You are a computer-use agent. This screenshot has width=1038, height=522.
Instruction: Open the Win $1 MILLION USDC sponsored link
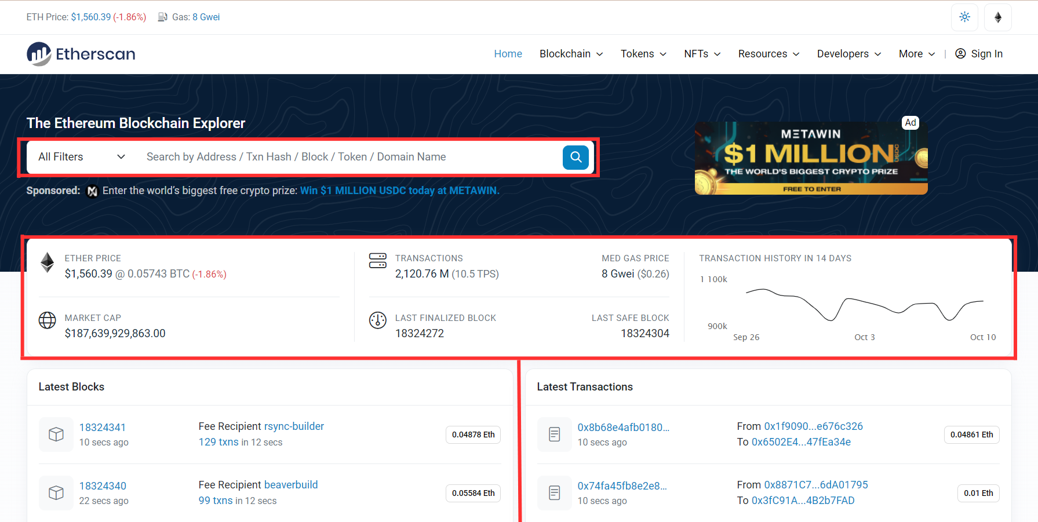point(399,190)
